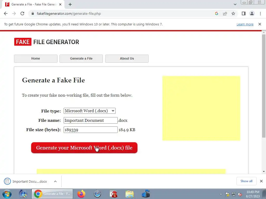Screen dimensions: 266x199
Task: Open a new tab with the plus button
Action: 70,4
